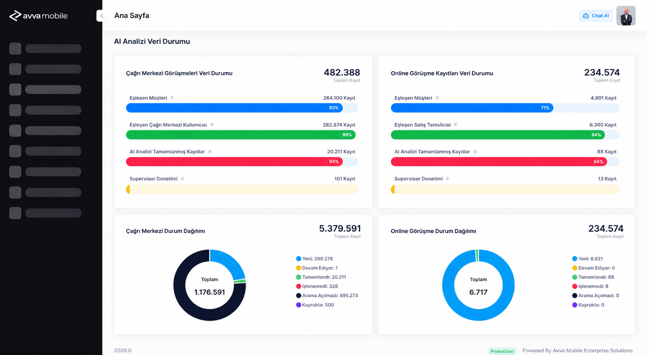
Task: Click info icon beside call center Eşleşen Müşteri
Action: [172, 98]
